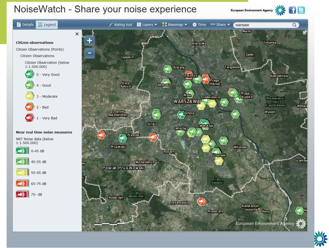Image resolution: width=329 pixels, height=248 pixels.
Task: Click the 'Citizen observations' heading
Action: point(35,42)
